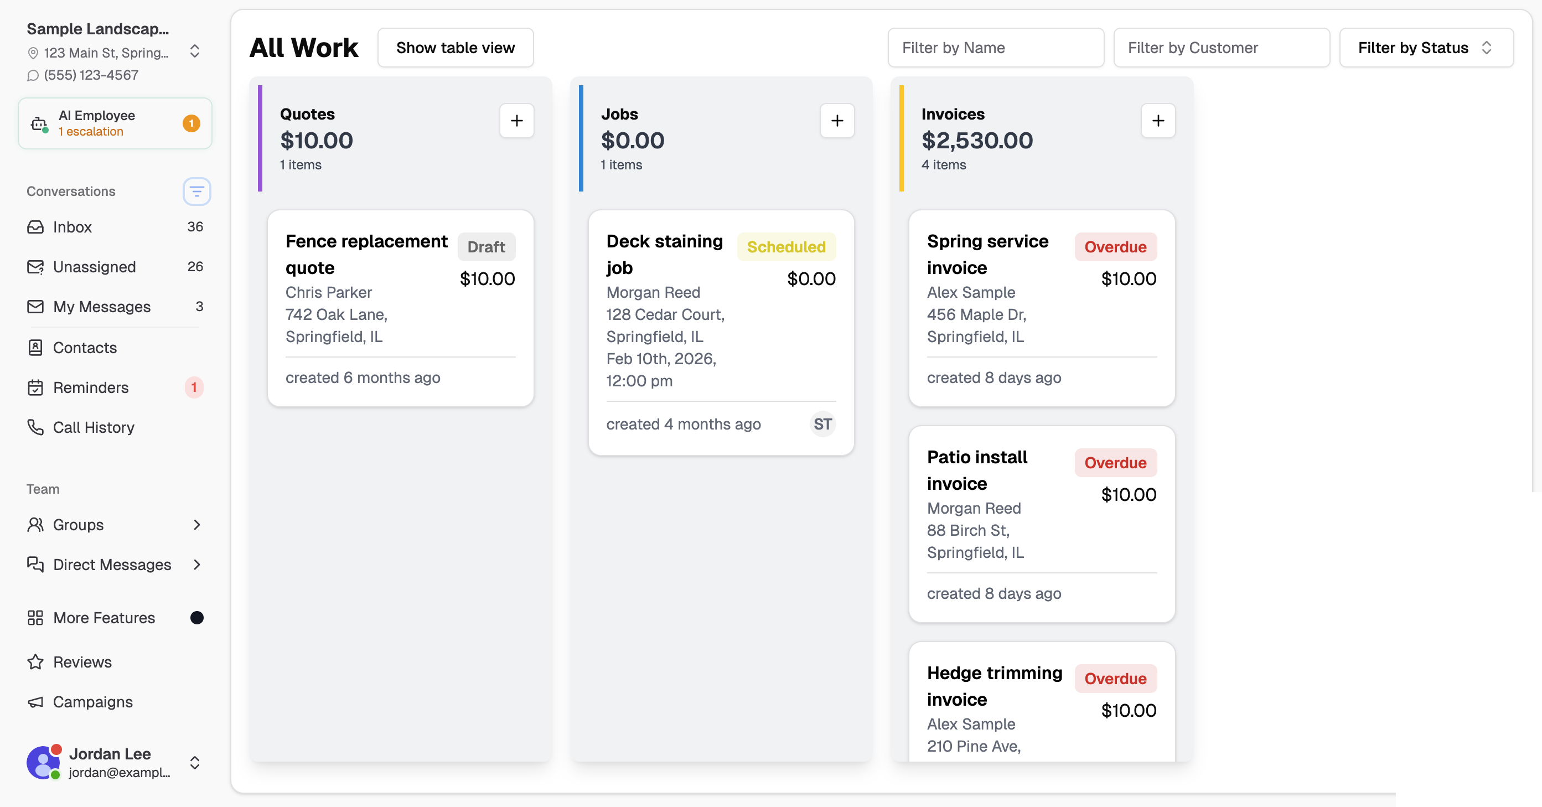Open the Deck staining job card

tap(721, 332)
